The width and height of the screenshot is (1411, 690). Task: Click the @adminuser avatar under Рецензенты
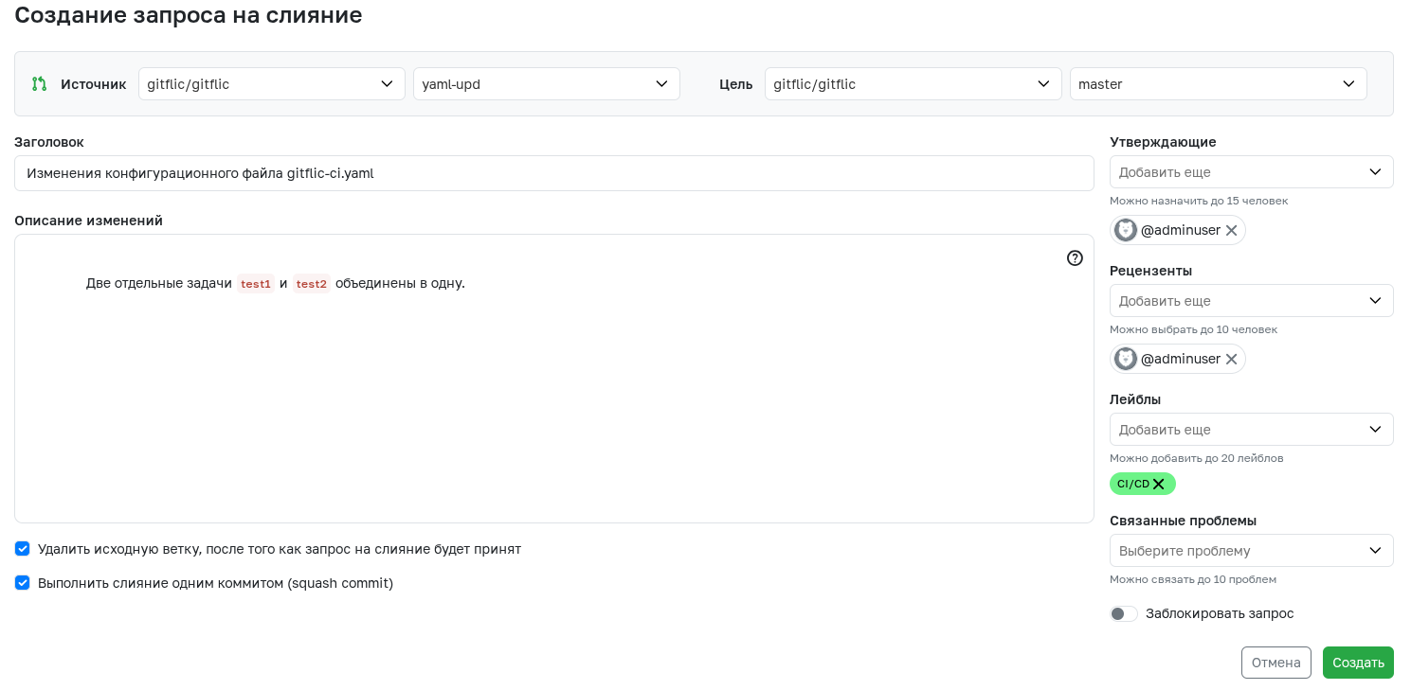click(1125, 359)
